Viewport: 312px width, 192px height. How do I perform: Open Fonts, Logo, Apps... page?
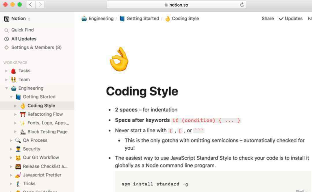tap(48, 123)
